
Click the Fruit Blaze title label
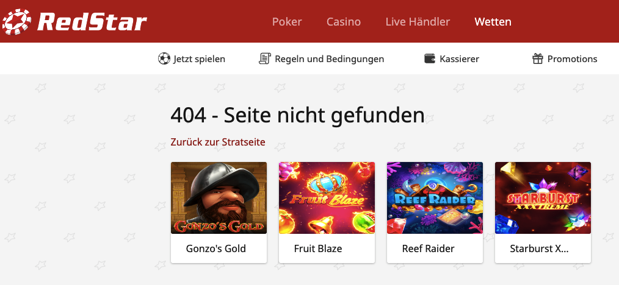coord(318,249)
